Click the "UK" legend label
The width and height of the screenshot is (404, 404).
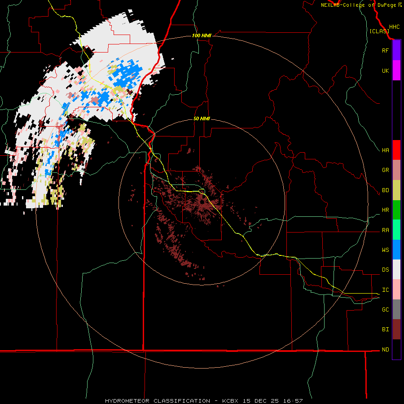tap(385, 70)
